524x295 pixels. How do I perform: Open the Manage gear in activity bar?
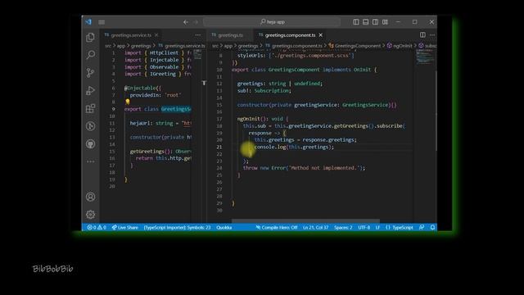point(90,215)
